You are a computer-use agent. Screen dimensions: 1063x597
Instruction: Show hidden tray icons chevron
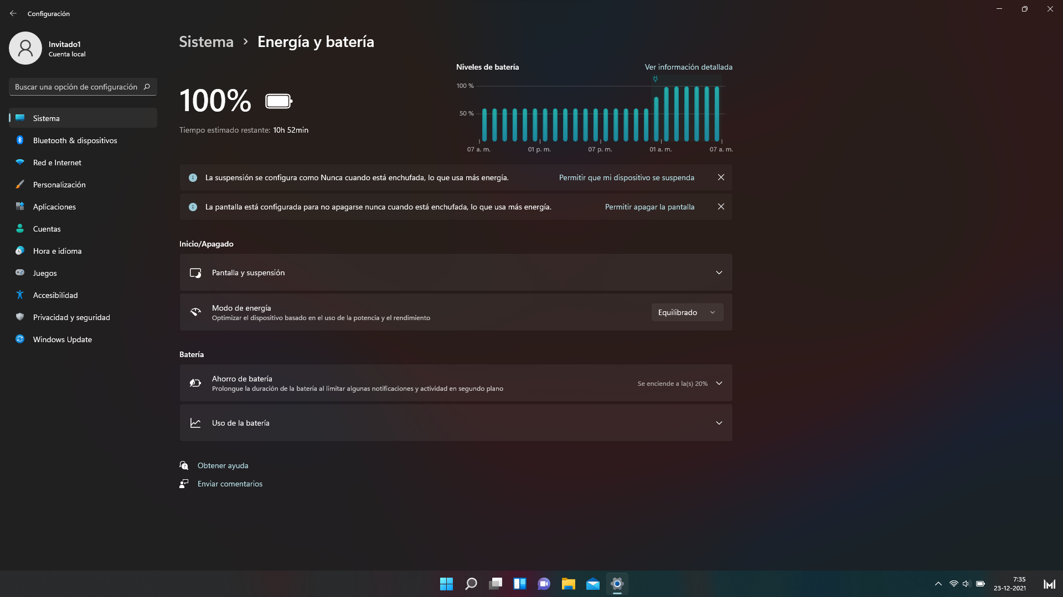pyautogui.click(x=938, y=584)
